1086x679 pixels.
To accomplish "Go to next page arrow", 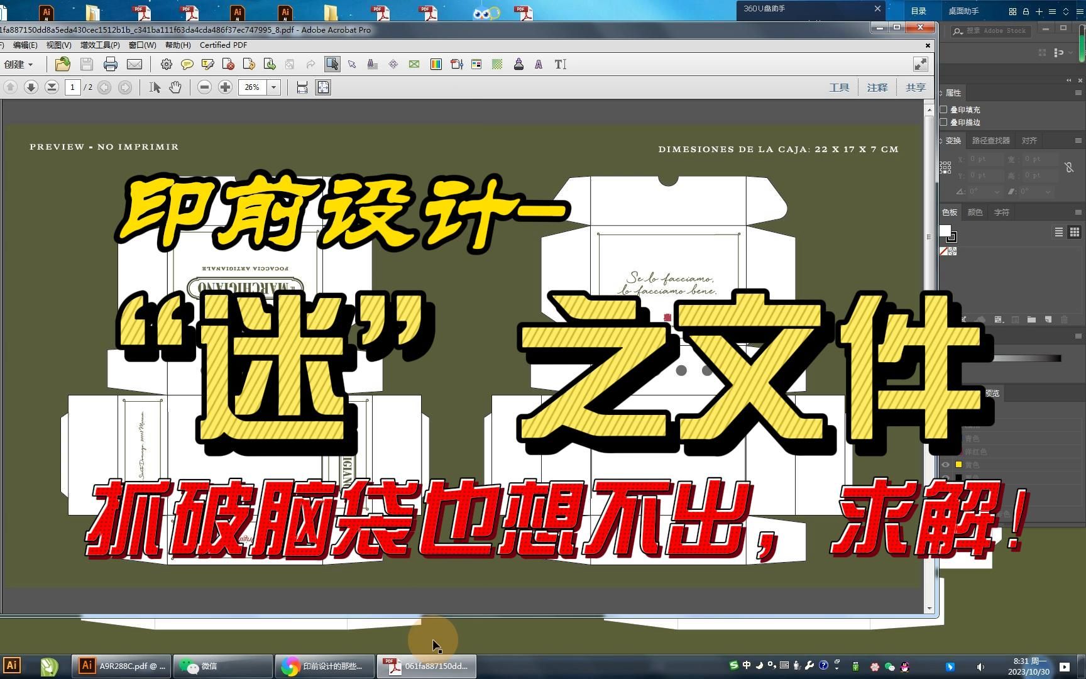I will click(31, 87).
